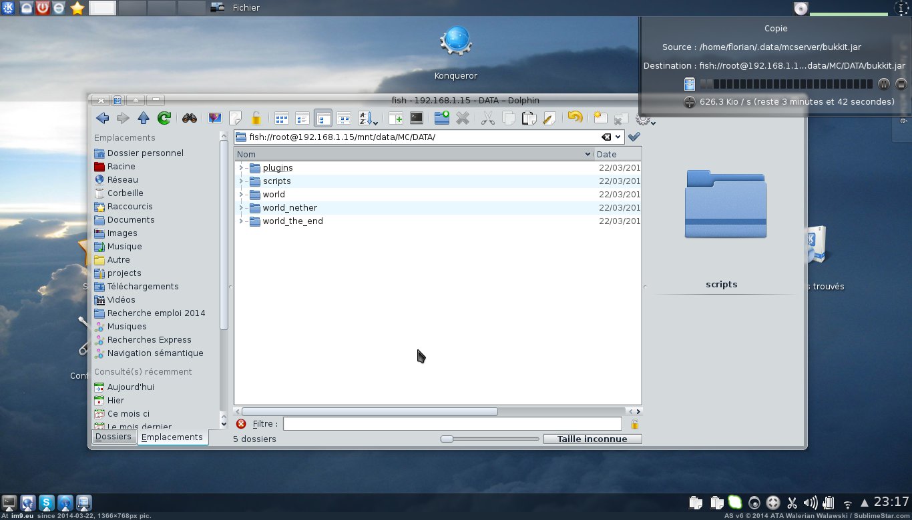912x520 pixels.
Task: Expand the plugins folder tree node
Action: point(241,168)
